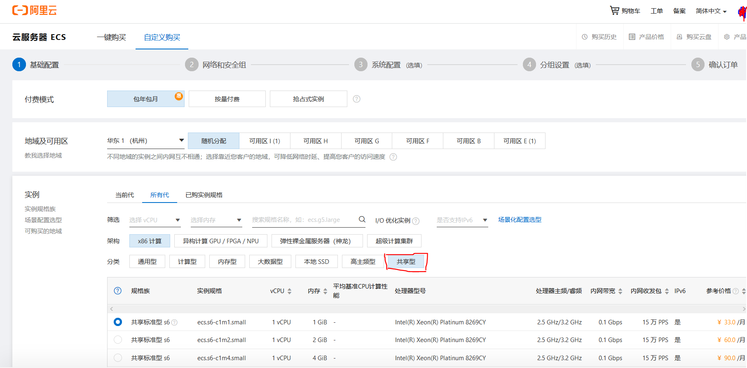
Task: Select 内存型 category
Action: [x=227, y=261]
